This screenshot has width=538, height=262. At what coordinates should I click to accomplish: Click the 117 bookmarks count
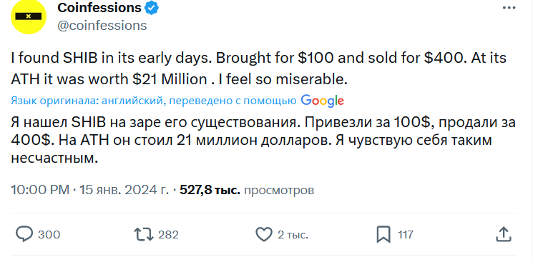[x=406, y=235]
